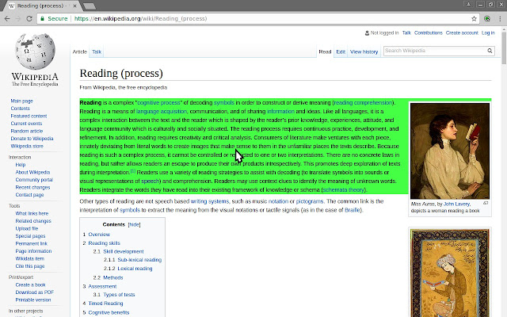507x317 pixels.
Task: Jump to 3.1 Types of tests
Action: tap(114, 295)
